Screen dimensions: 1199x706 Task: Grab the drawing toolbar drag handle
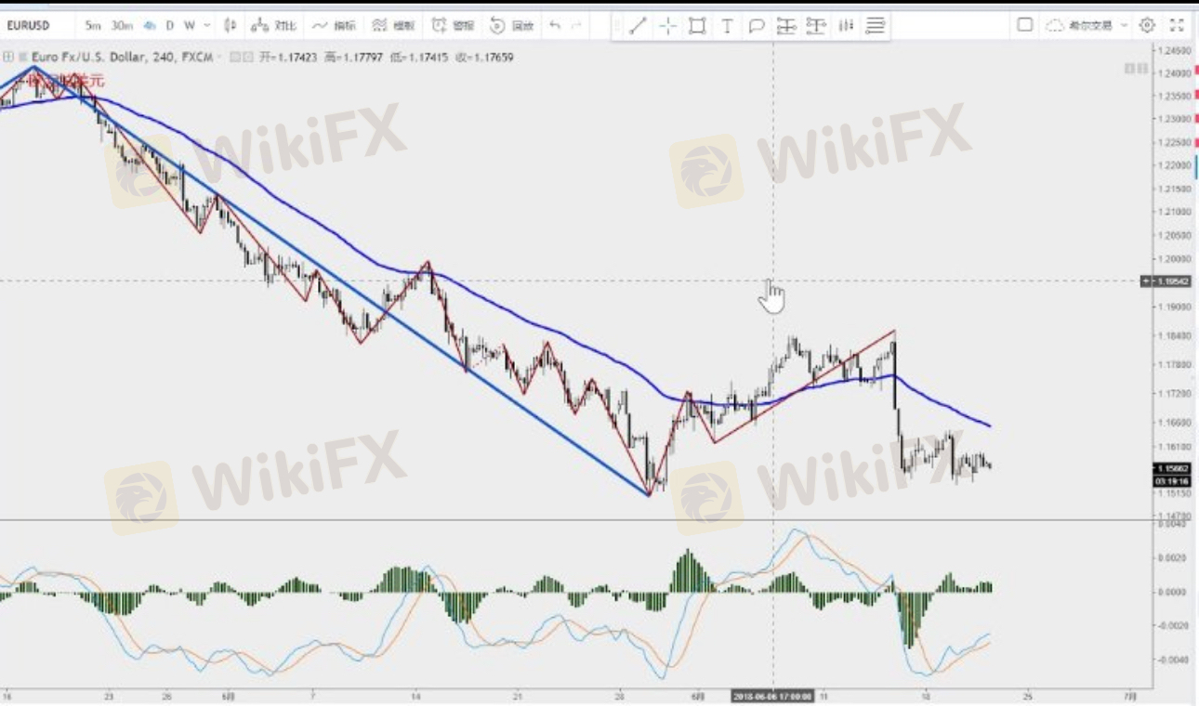tap(616, 26)
